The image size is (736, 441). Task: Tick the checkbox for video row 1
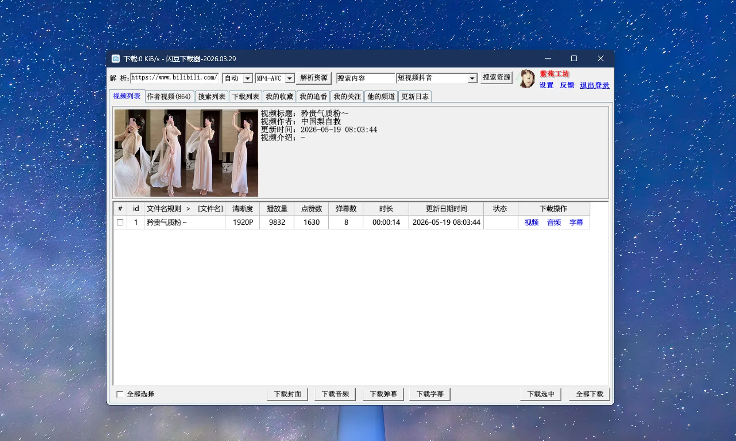click(x=120, y=222)
